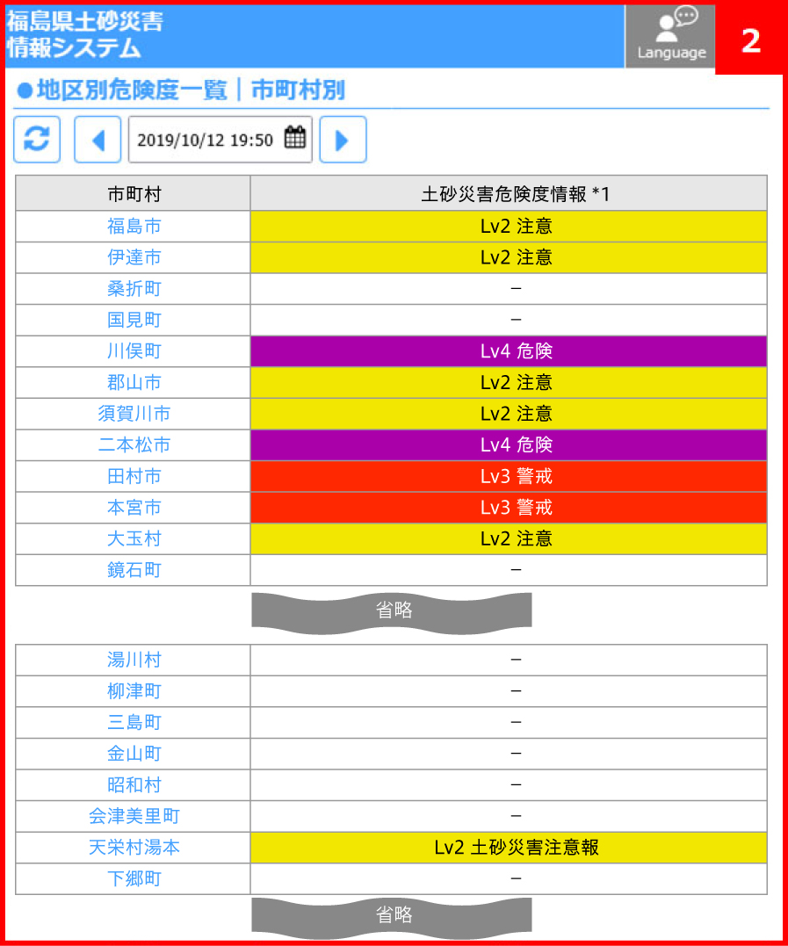Click the Lv2 土砂災害注意報 cell for 天栄村湯本
This screenshot has width=788, height=946.
point(509,848)
